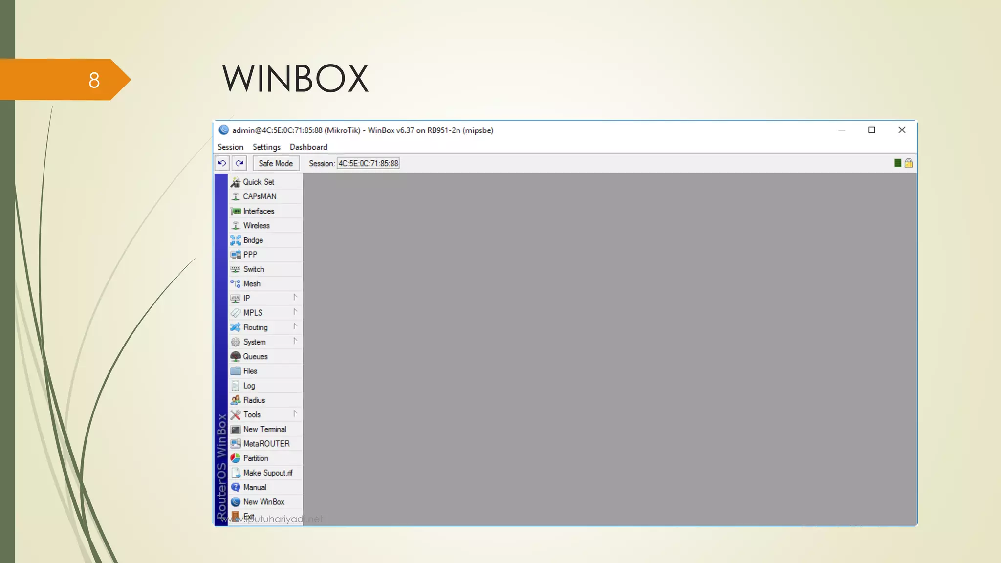
Task: Maximize the WinBox window
Action: coord(871,130)
